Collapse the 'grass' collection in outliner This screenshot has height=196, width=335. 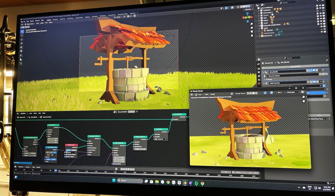click(259, 28)
